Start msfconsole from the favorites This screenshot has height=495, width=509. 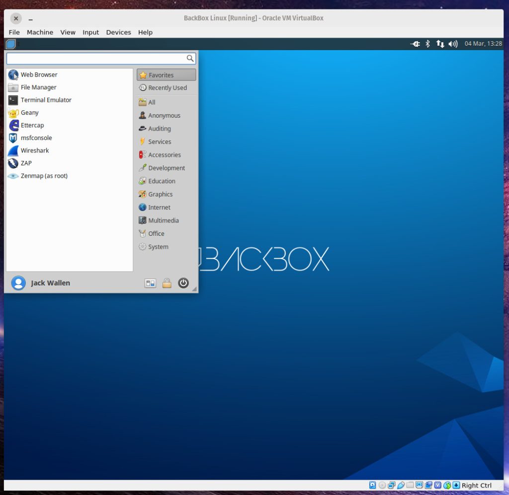(x=36, y=138)
